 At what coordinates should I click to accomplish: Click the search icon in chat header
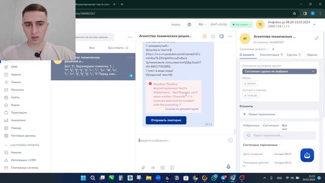coord(213,36)
